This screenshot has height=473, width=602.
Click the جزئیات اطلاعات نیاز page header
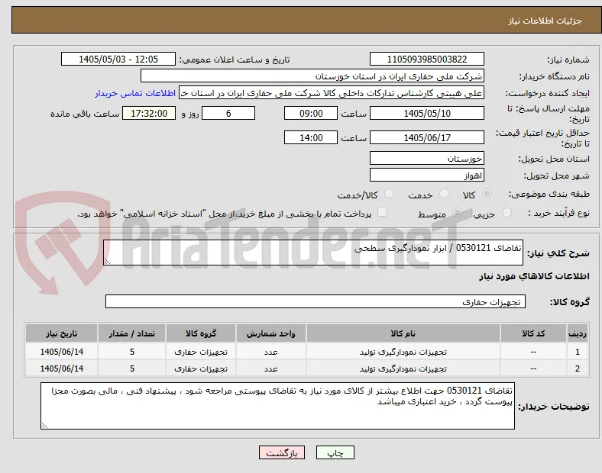tap(545, 21)
